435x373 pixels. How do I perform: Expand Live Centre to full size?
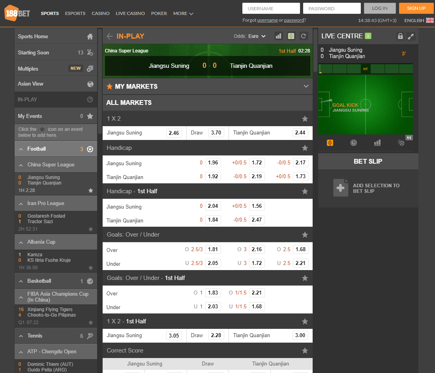(x=411, y=36)
